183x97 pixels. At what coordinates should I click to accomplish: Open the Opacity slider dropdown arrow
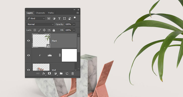(74, 24)
